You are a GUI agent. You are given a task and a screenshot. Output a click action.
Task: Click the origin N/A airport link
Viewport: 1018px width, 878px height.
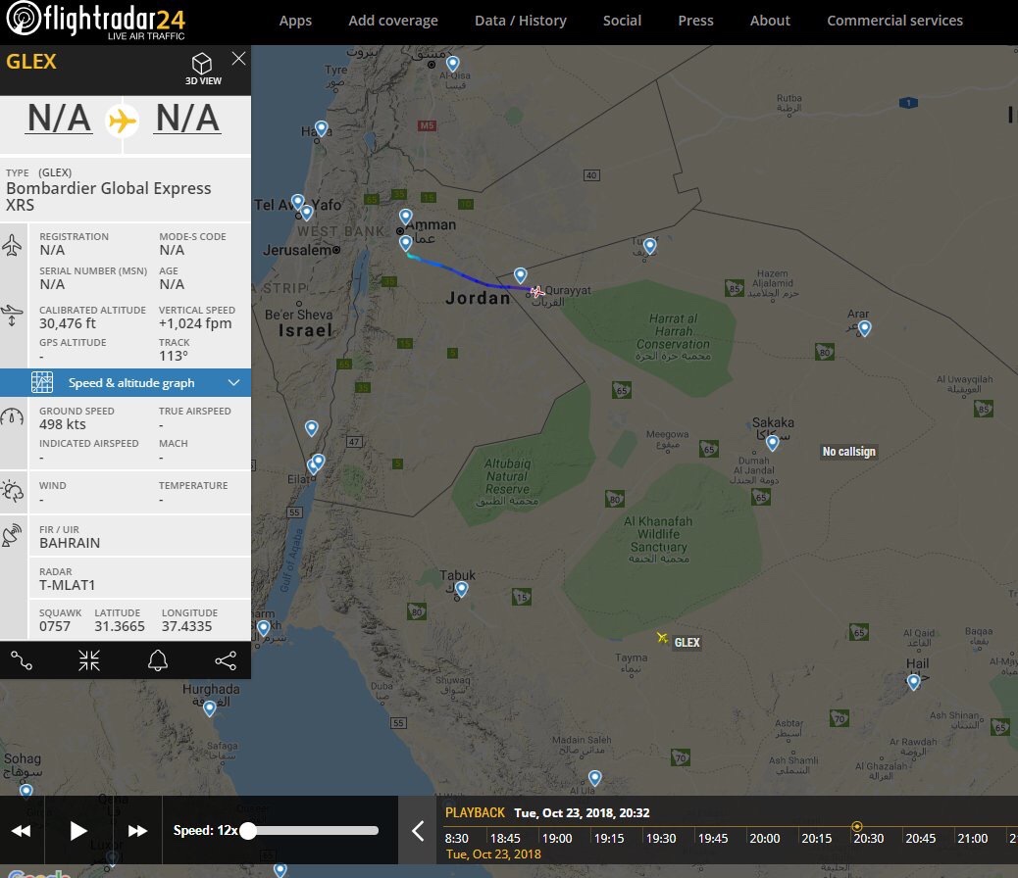[59, 119]
